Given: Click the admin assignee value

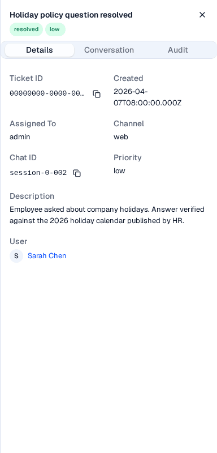Looking at the screenshot, I should (20, 137).
